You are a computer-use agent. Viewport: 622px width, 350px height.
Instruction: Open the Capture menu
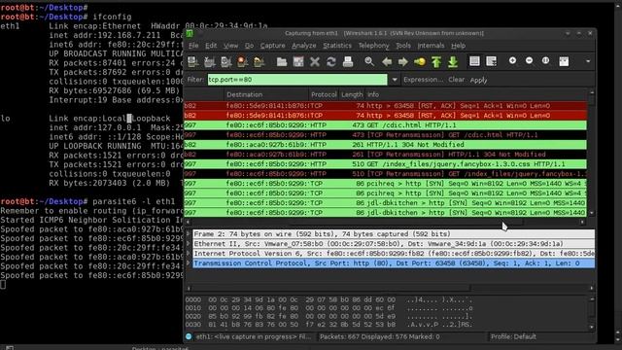click(272, 46)
